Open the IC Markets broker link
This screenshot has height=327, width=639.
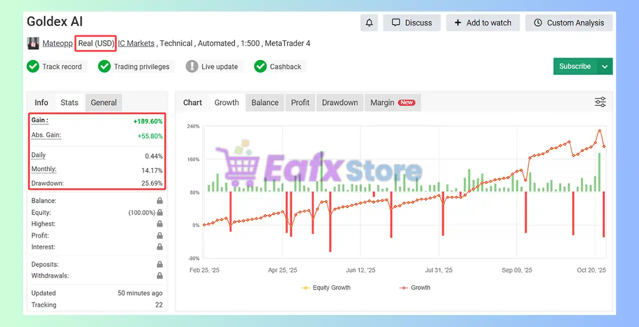coord(136,43)
